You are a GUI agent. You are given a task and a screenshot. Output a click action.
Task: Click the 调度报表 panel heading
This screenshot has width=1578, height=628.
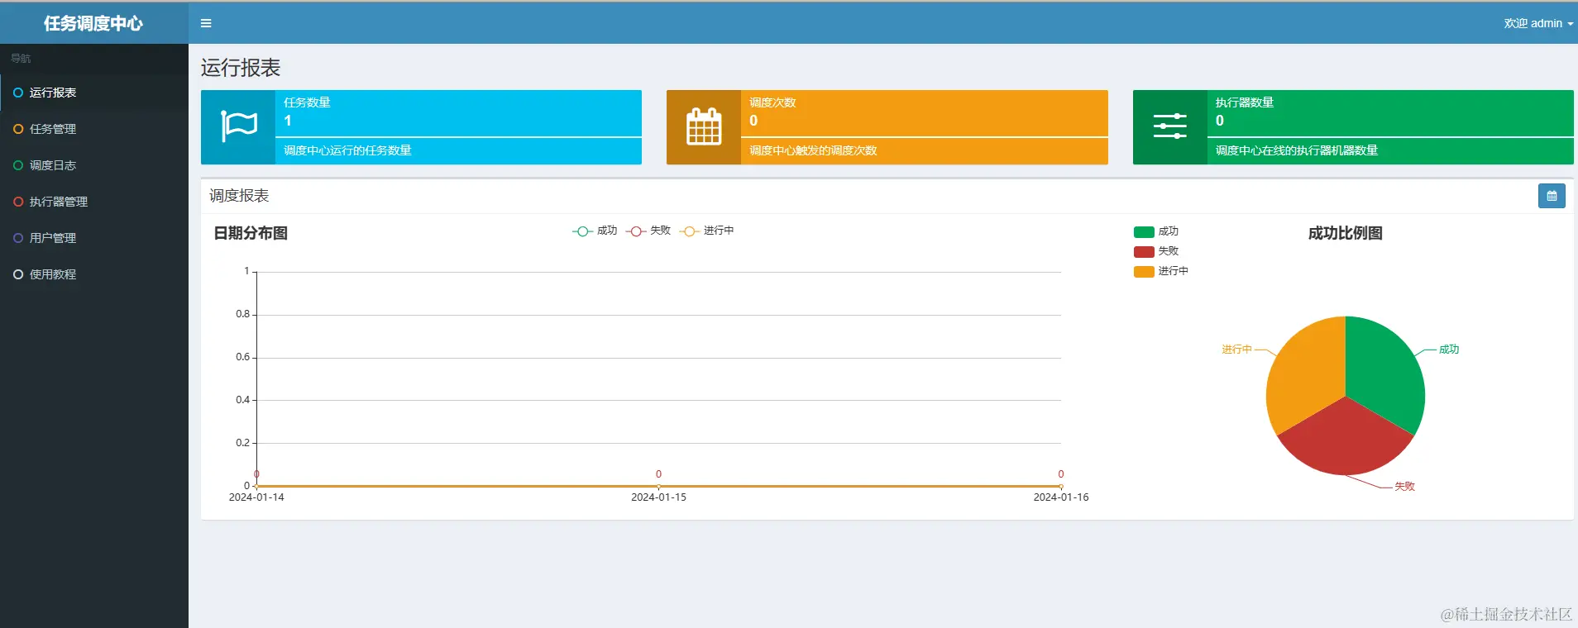pyautogui.click(x=239, y=196)
